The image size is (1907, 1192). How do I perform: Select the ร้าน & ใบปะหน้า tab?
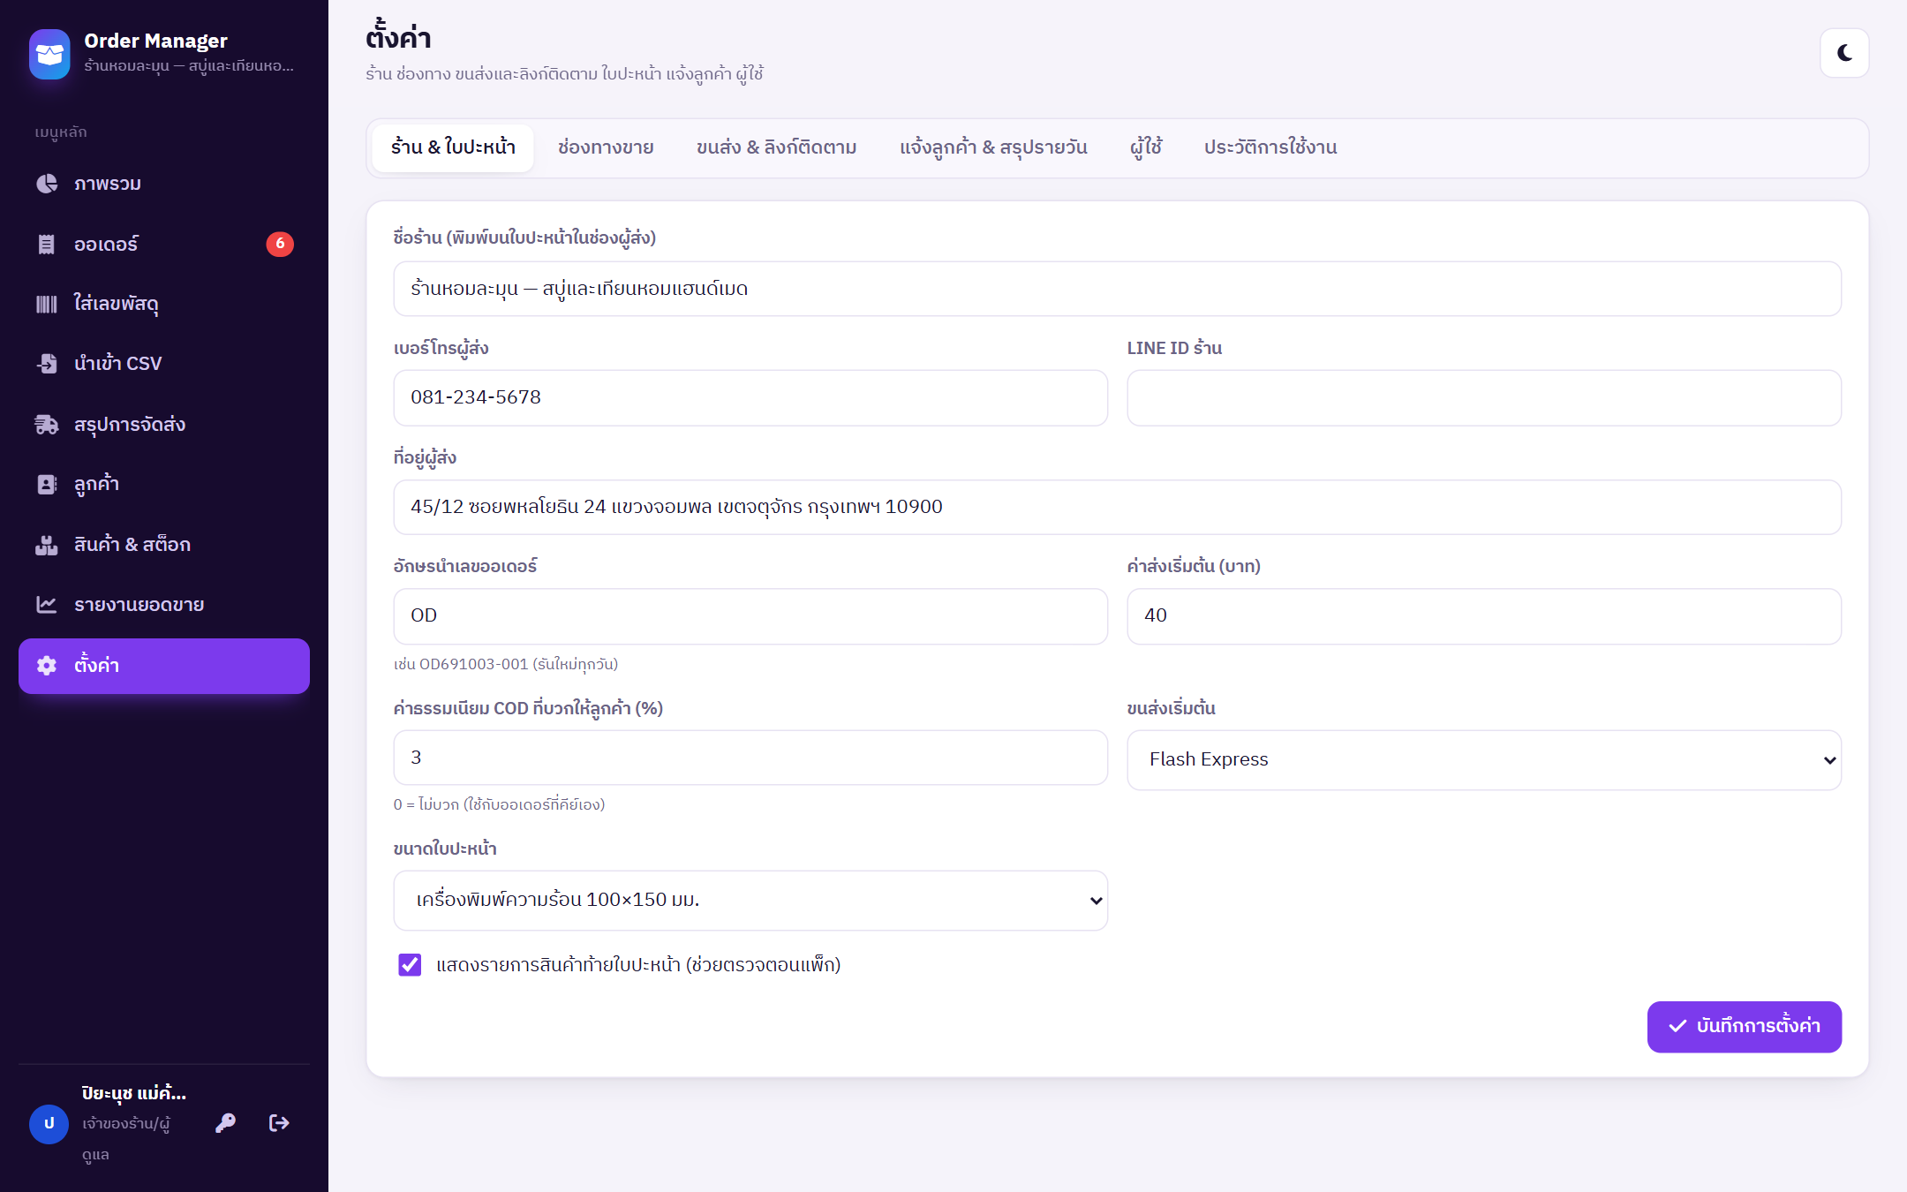pyautogui.click(x=453, y=147)
